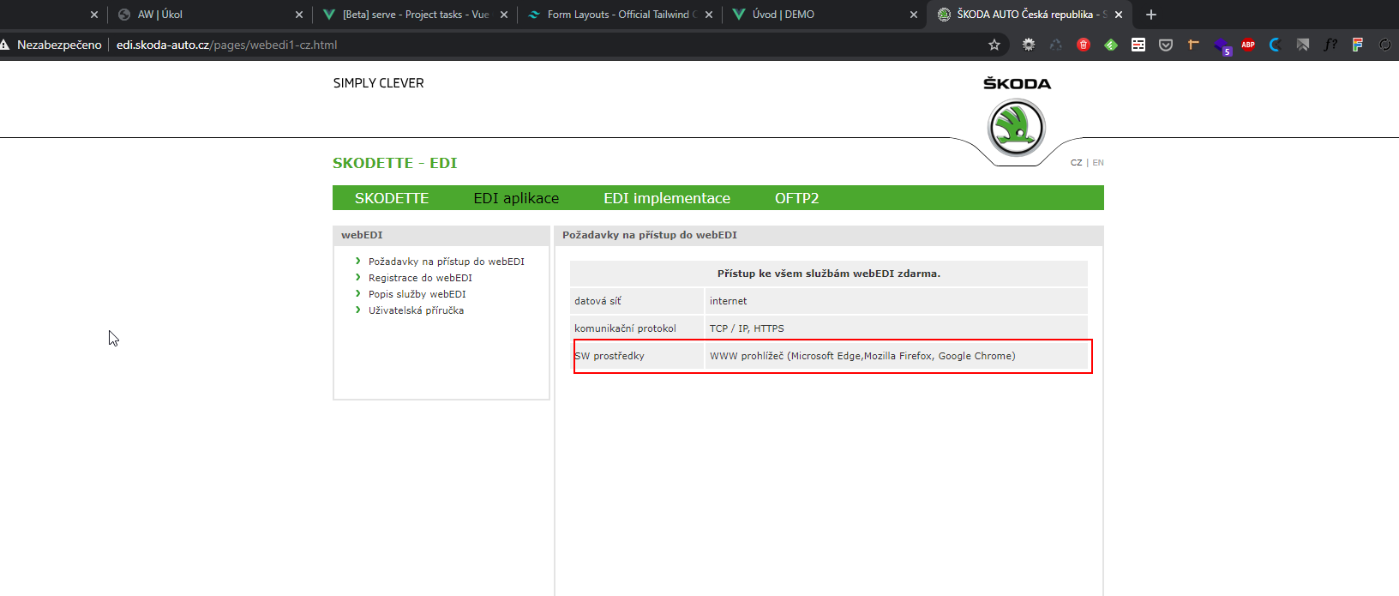The image size is (1399, 596).
Task: Open the purple extension with badge 5
Action: point(1222,45)
